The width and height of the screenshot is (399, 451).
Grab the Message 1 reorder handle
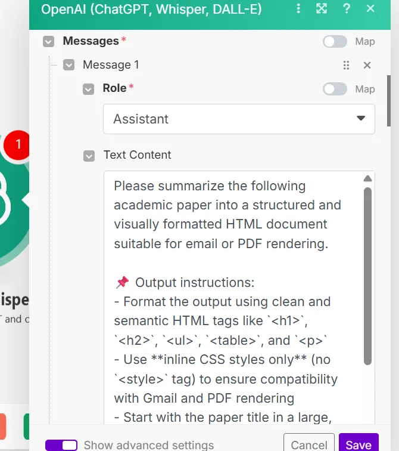(x=346, y=65)
